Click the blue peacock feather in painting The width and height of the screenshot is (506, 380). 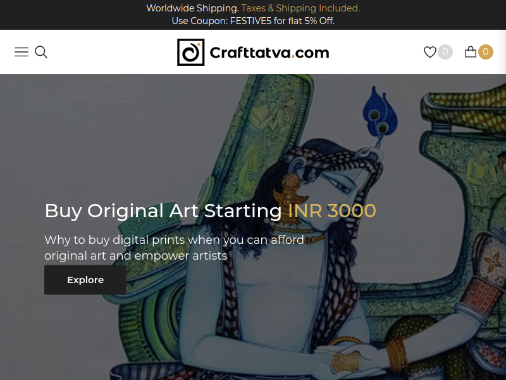pos(379,112)
